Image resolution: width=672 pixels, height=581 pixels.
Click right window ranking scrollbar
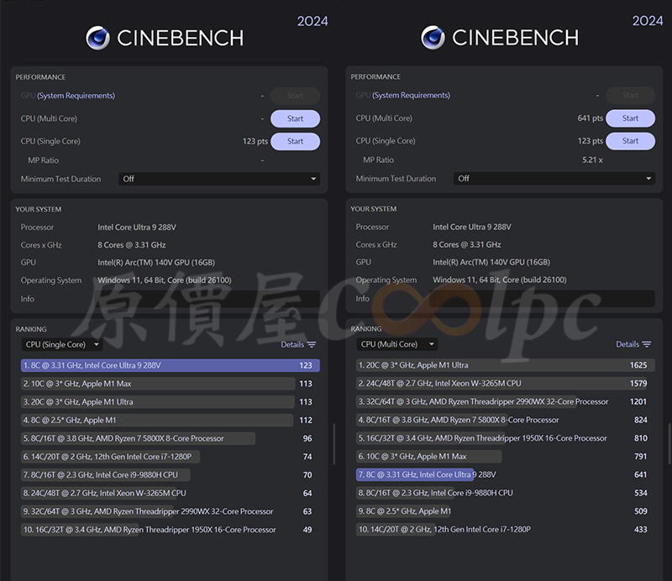coord(669,443)
